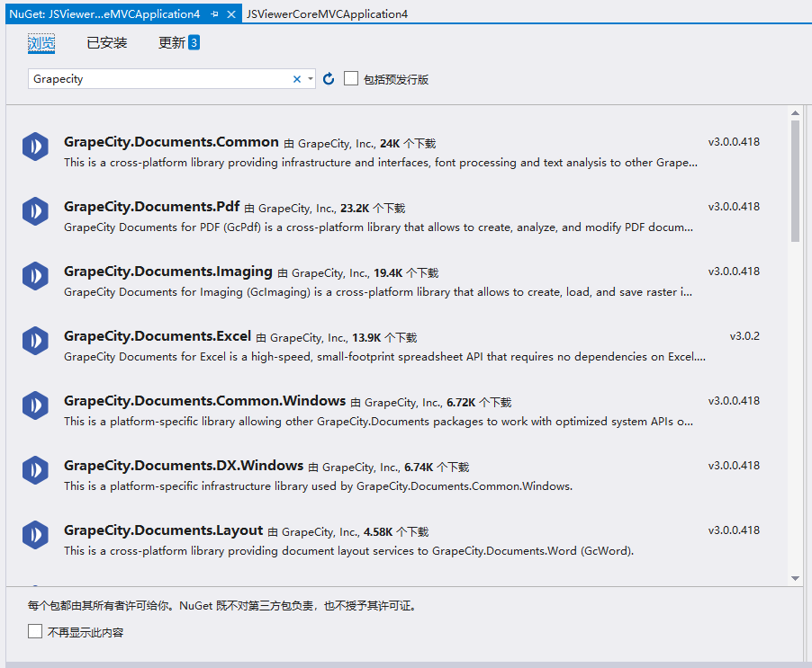
Task: Click the 24K 个下载 download count
Action: tap(408, 144)
